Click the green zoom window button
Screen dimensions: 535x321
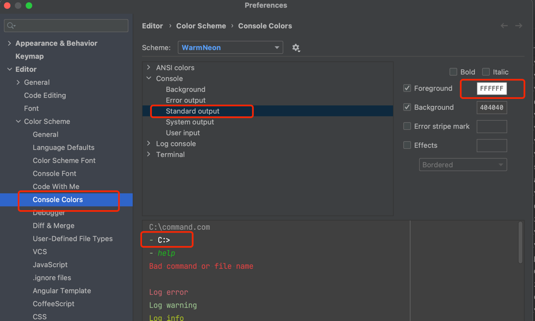[29, 5]
